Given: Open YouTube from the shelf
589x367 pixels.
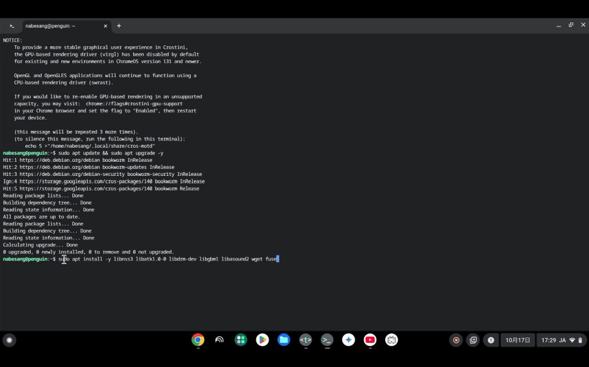Looking at the screenshot, I should 370,340.
